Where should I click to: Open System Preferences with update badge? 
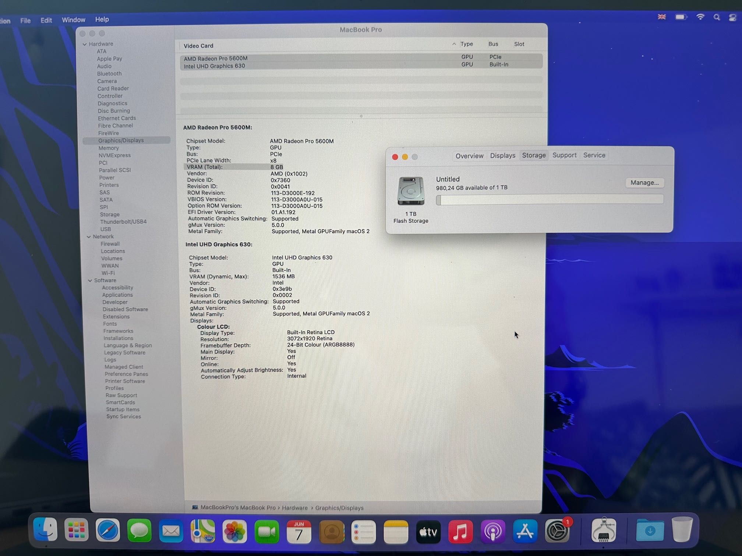(x=557, y=531)
